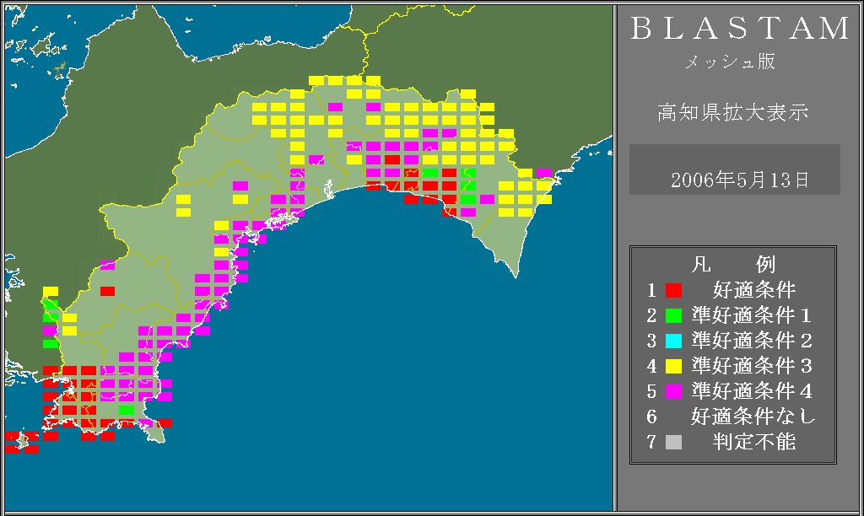Image resolution: width=864 pixels, height=516 pixels.
Task: Click the magenta swatch for 準好適条件４
Action: (673, 391)
